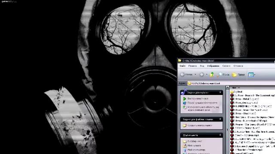Open the Справка menu

[238, 66]
